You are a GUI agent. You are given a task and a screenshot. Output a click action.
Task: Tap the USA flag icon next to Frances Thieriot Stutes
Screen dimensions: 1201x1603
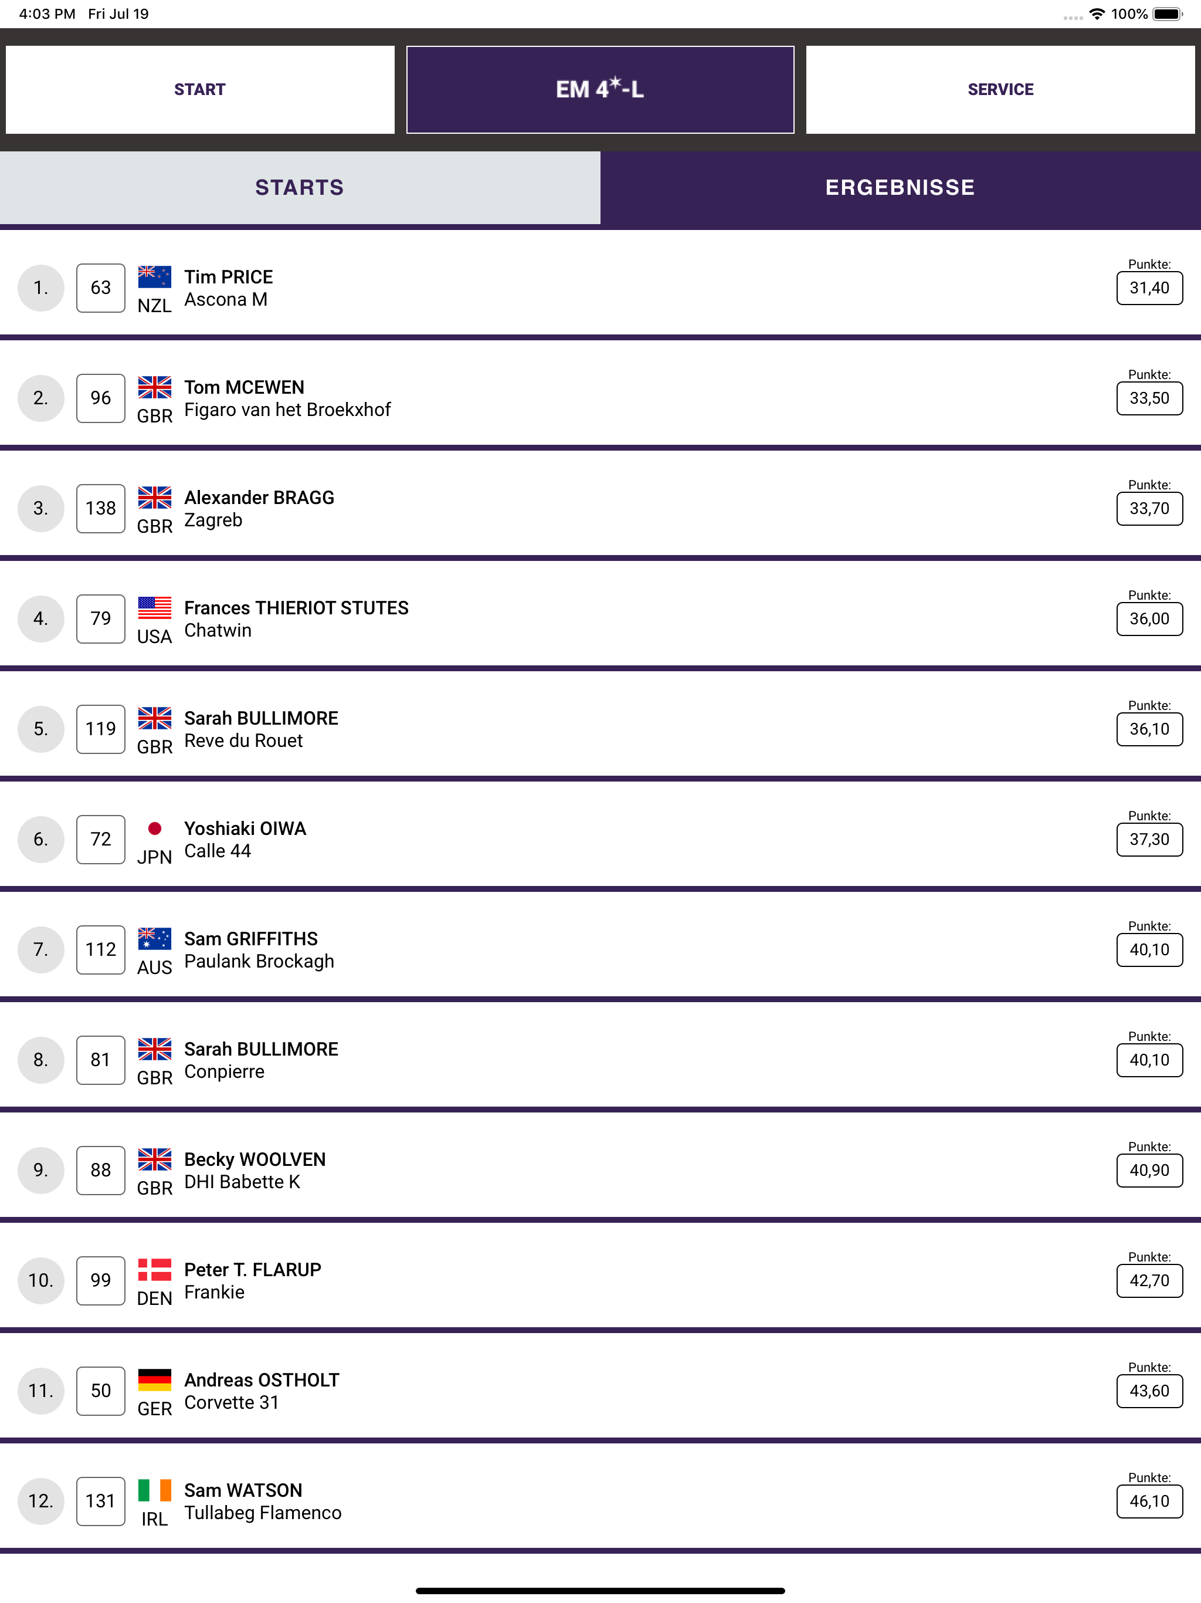pyautogui.click(x=154, y=608)
